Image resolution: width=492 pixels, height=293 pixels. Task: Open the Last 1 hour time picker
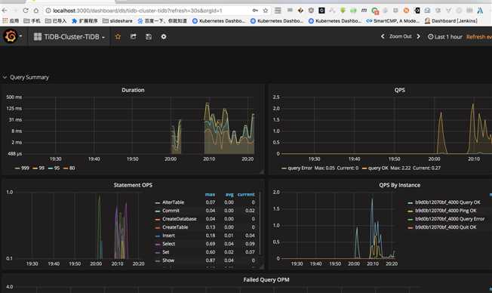pos(445,37)
